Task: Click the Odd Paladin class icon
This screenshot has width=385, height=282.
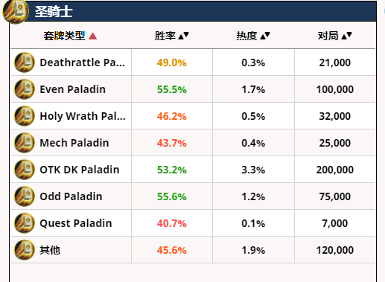Action: (25, 196)
